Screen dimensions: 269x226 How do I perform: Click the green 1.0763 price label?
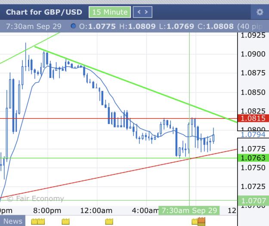(253, 158)
